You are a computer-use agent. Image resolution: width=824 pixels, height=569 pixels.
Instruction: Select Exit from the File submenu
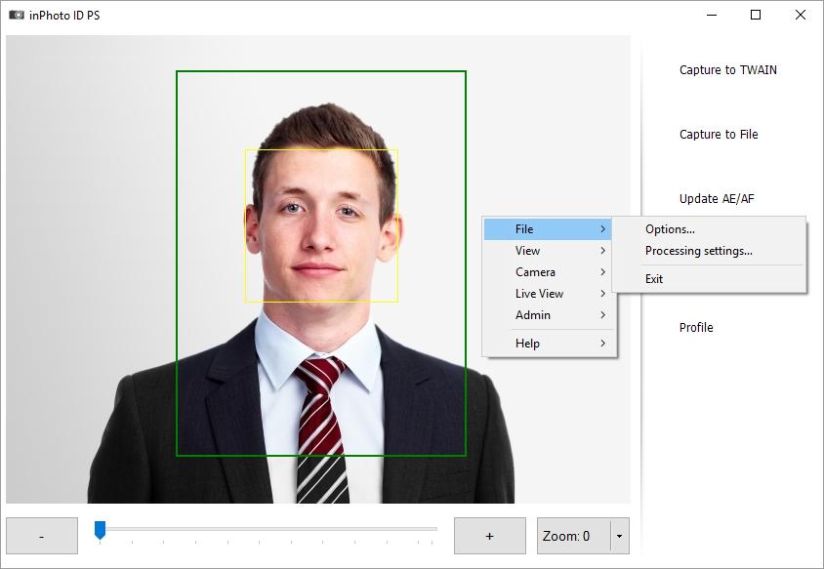(709, 279)
